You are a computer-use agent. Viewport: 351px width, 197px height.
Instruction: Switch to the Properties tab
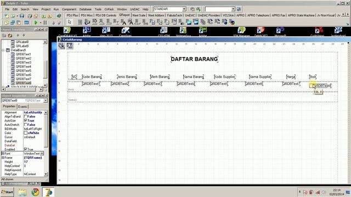(x=9, y=106)
